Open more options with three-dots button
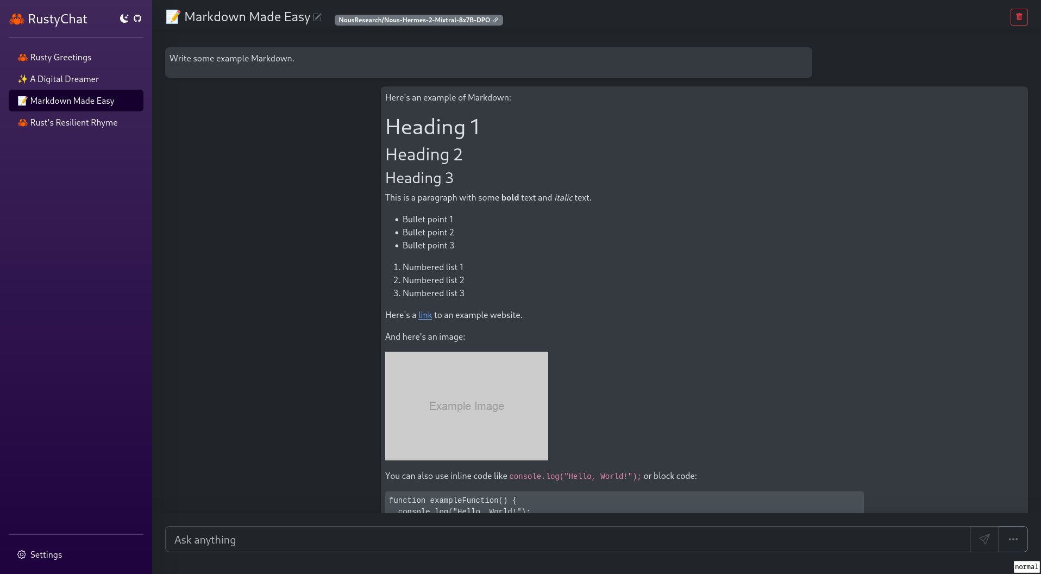Image resolution: width=1041 pixels, height=574 pixels. coord(1013,539)
